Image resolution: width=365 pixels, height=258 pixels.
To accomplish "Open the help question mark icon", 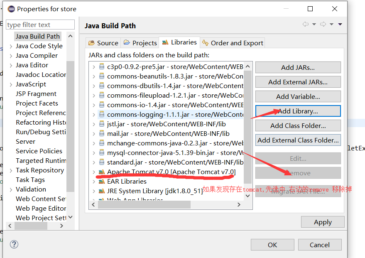I will point(14,245).
